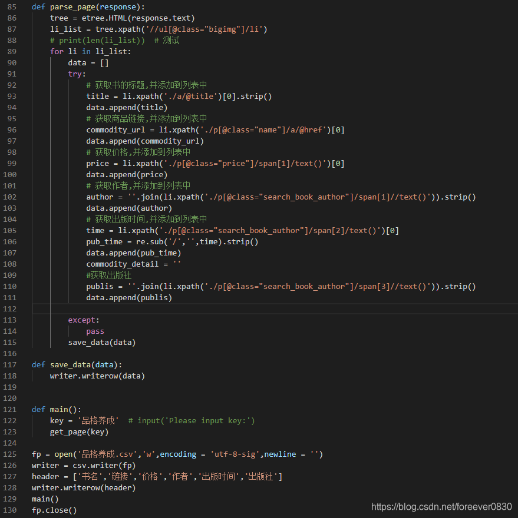518x518 pixels.
Task: Click the 'for li in li_list:' line
Action: pos(90,52)
